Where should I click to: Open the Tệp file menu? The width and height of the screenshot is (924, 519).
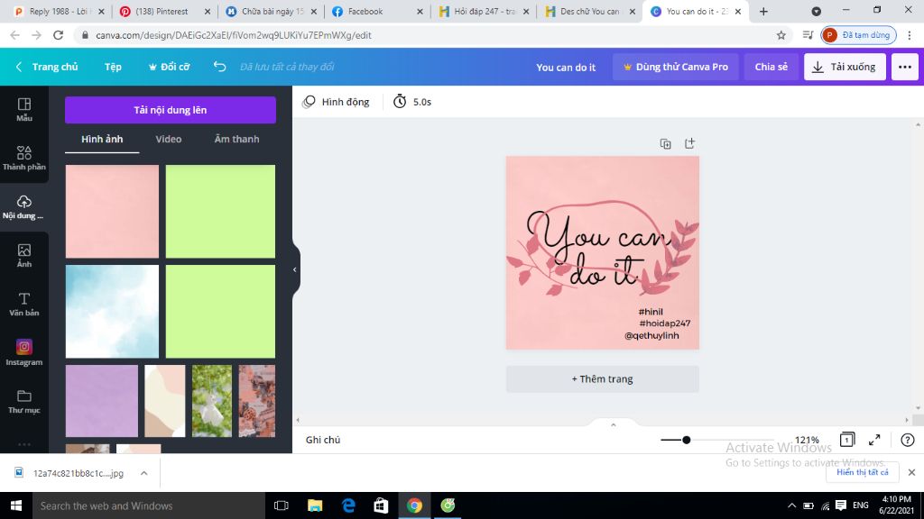coord(113,67)
